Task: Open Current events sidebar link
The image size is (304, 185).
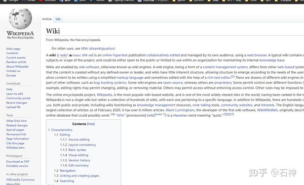Action: (16, 58)
